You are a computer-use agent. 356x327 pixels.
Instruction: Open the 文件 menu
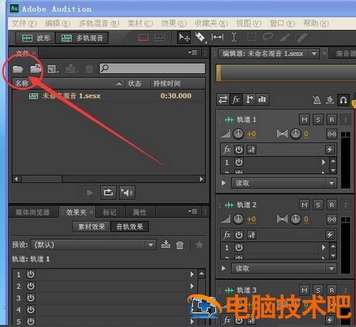(24, 24)
